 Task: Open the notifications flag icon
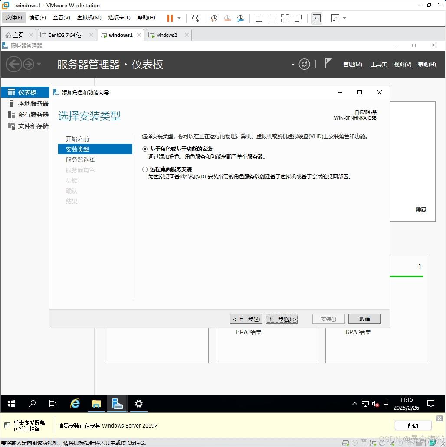coord(328,63)
